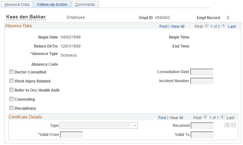The height and width of the screenshot is (145, 243).
Task: Tick Refer to Occ Health Auth
Action: [x=11, y=90]
